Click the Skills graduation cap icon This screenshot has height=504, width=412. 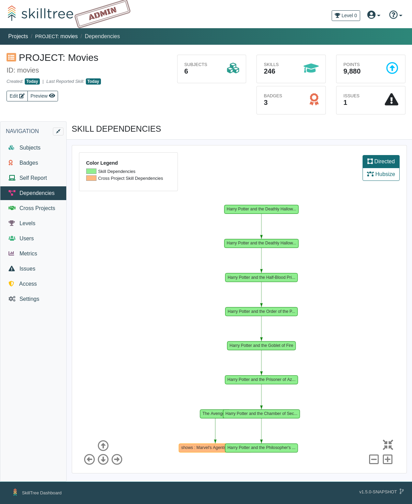pyautogui.click(x=311, y=68)
